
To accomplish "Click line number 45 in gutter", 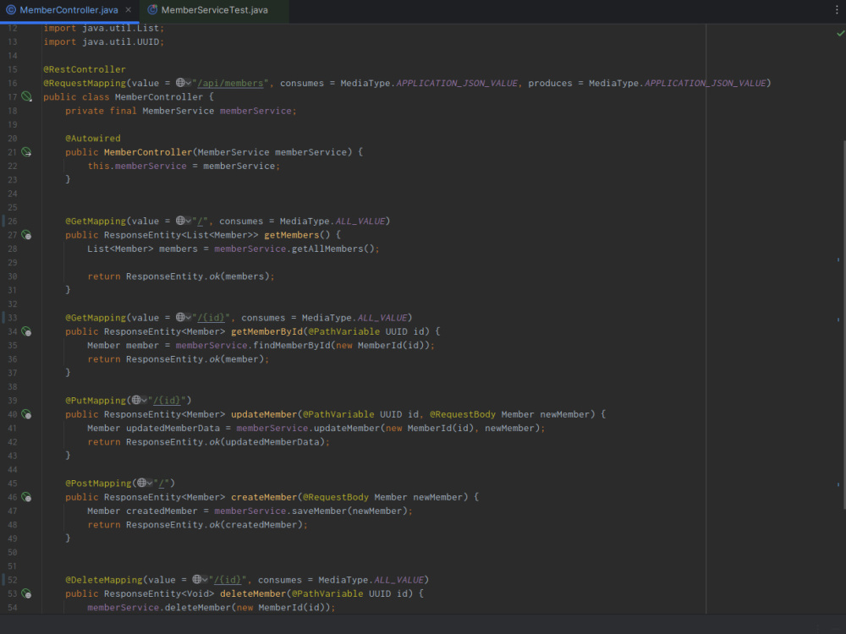I will [13, 483].
